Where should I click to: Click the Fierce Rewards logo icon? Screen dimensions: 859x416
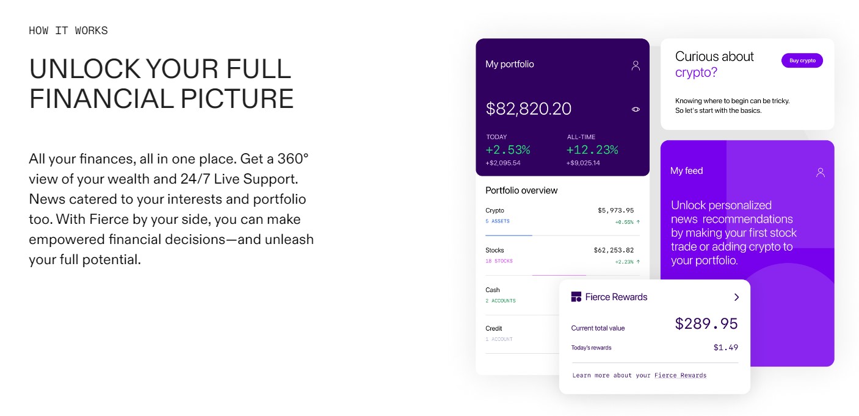pyautogui.click(x=576, y=297)
